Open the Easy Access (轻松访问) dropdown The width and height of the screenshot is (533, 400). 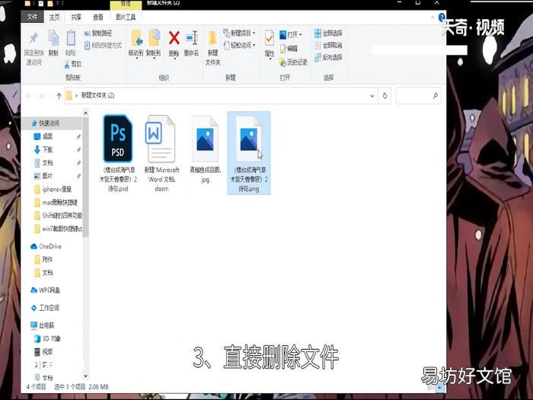pos(239,45)
